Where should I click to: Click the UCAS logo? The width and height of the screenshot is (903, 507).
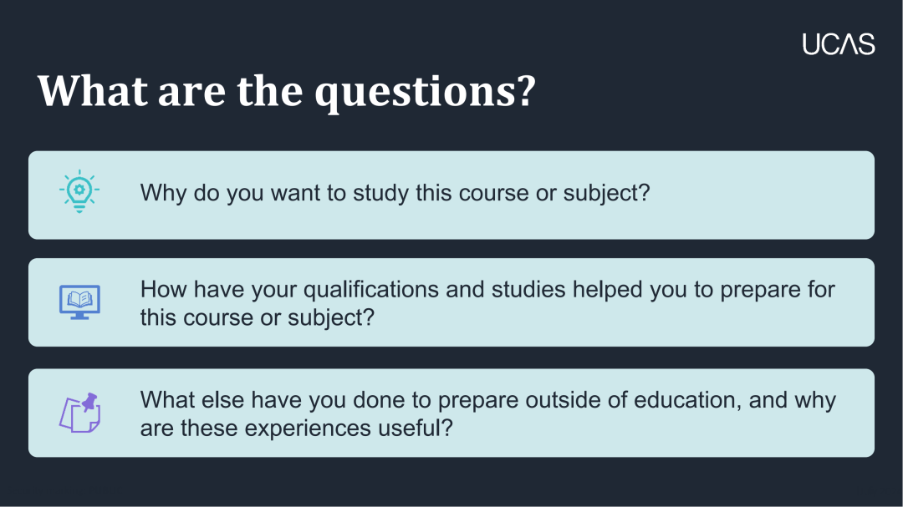[x=839, y=44]
